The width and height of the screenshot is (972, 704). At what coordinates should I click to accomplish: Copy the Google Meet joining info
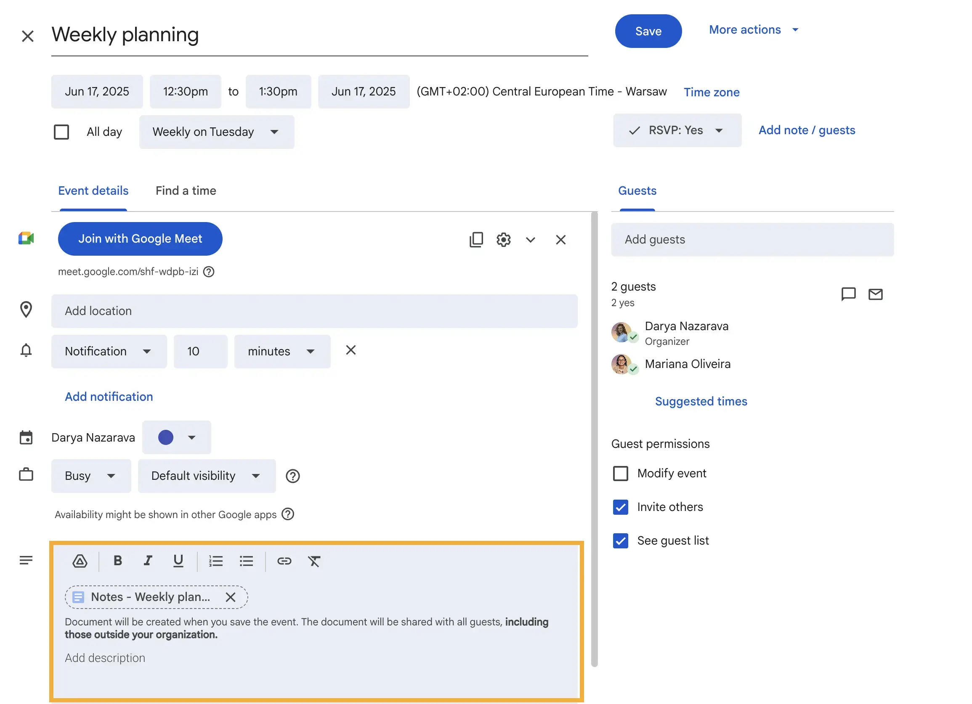coord(476,239)
